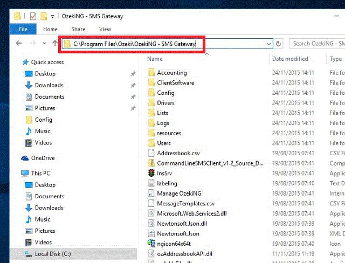Image resolution: width=345 pixels, height=263 pixels.
Task: Click the folder icon in title bar
Action: pos(17,16)
